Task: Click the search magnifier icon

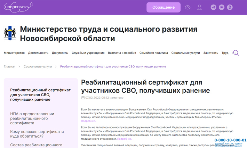Action: coord(236,53)
